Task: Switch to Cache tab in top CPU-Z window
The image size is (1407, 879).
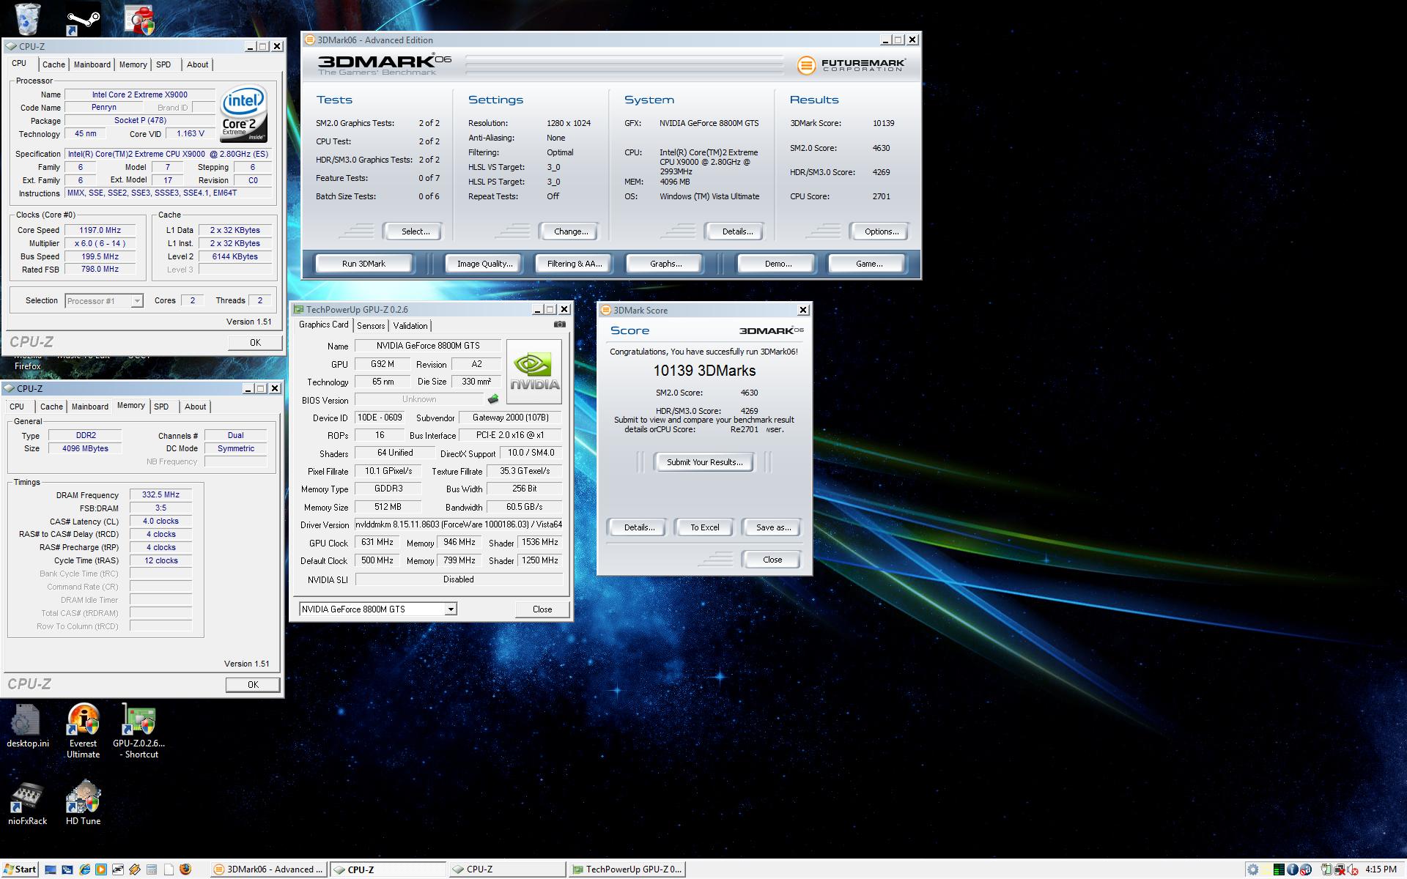Action: [53, 64]
